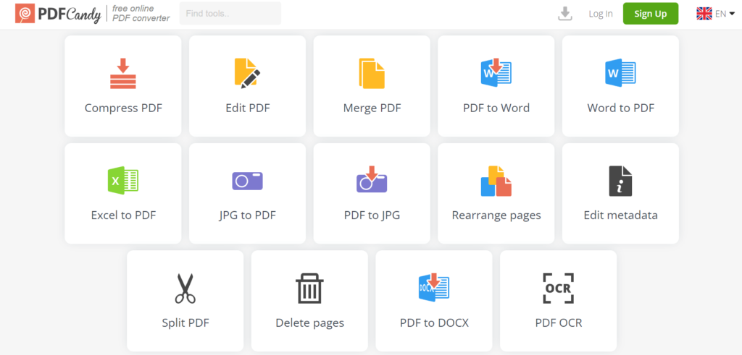The width and height of the screenshot is (742, 355).
Task: Open the PDF to DOCX icon
Action: point(434,288)
